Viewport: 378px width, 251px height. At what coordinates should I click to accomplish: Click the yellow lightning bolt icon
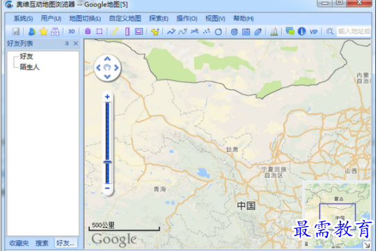[115, 31]
